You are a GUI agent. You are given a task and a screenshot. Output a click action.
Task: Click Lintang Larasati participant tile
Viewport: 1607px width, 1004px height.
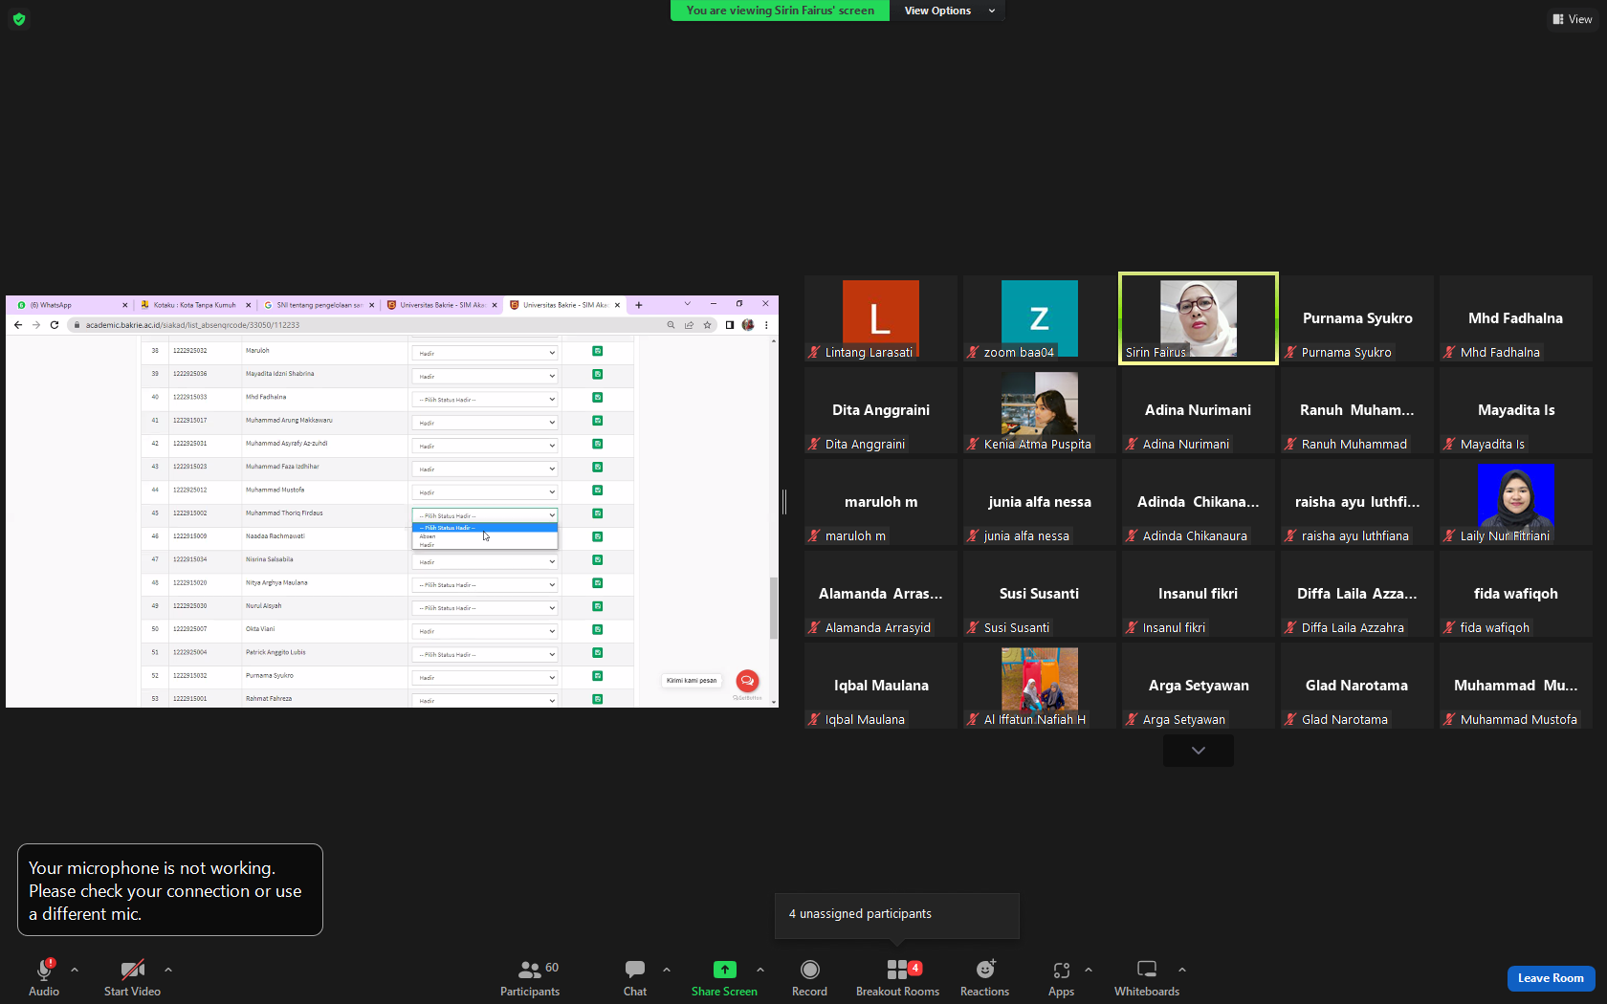point(880,318)
